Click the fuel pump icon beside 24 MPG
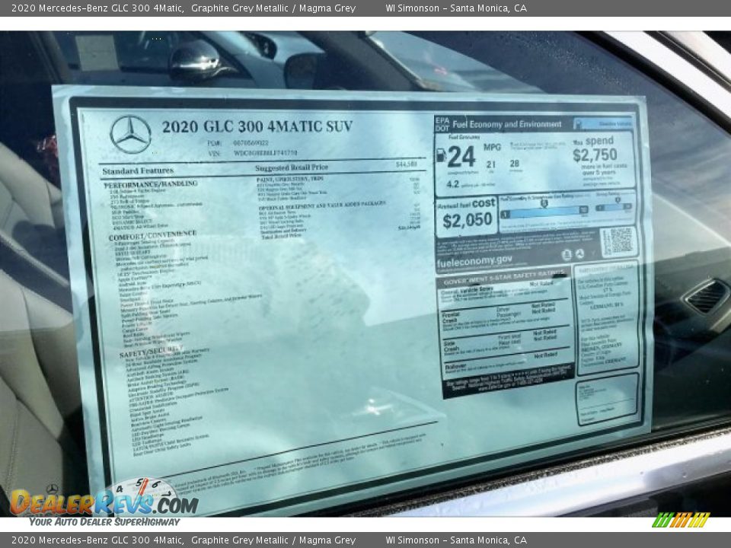Viewport: 731px width, 548px height. coord(440,155)
